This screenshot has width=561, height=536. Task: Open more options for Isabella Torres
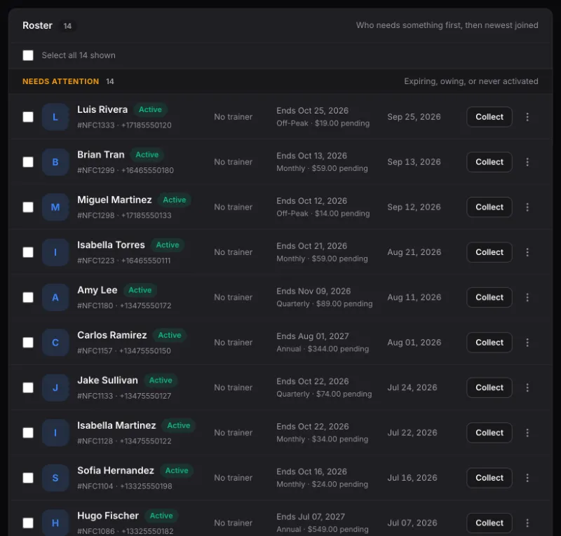pyautogui.click(x=527, y=252)
